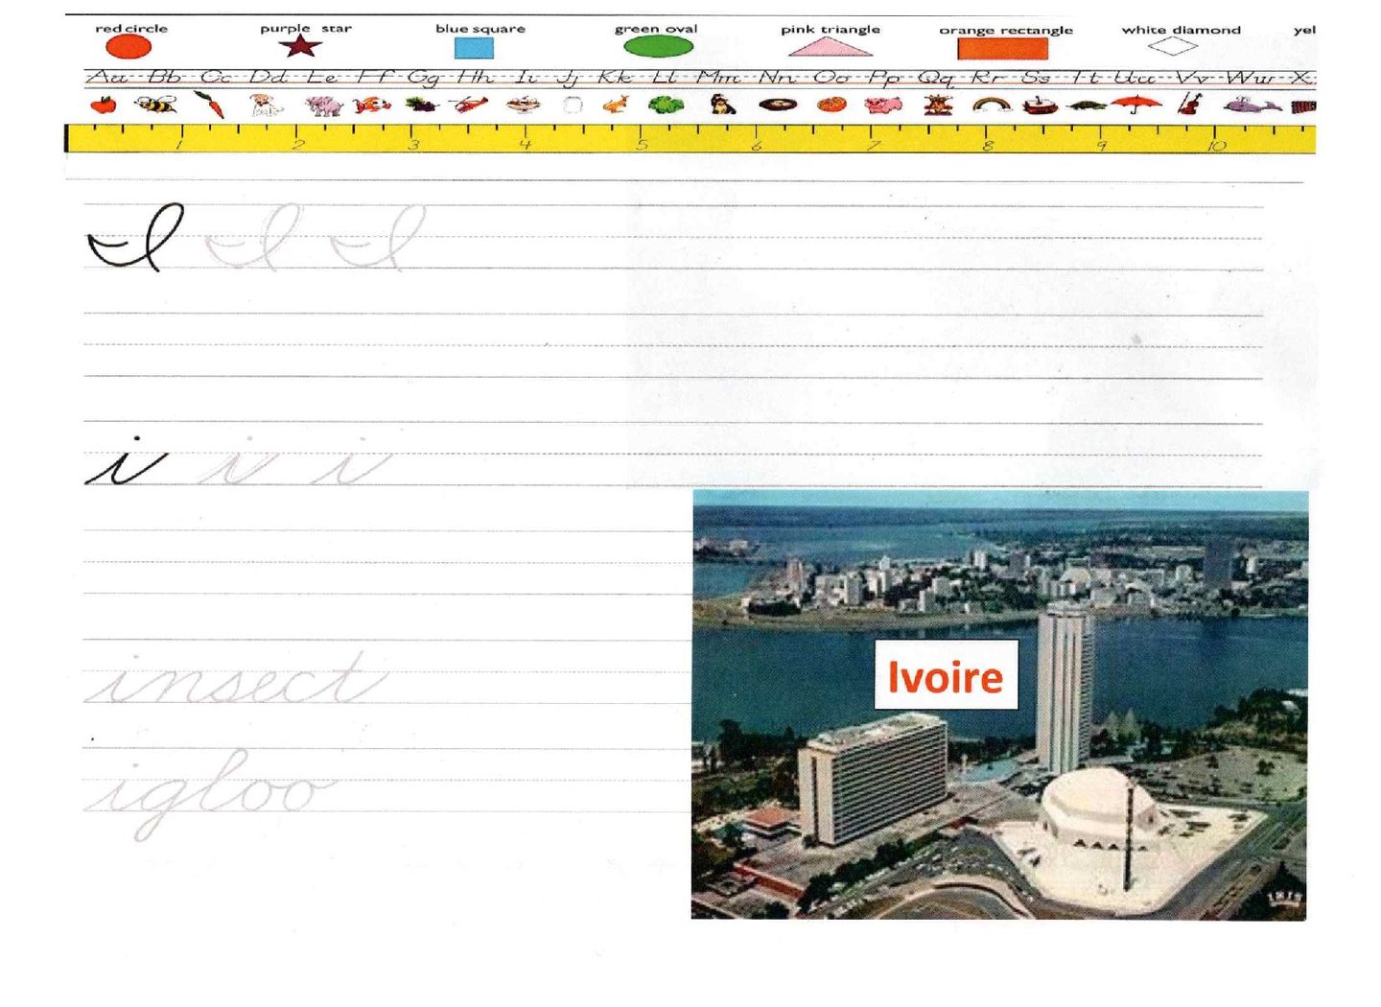
Task: Select the 'Qq' letter pair
Action: (x=936, y=78)
